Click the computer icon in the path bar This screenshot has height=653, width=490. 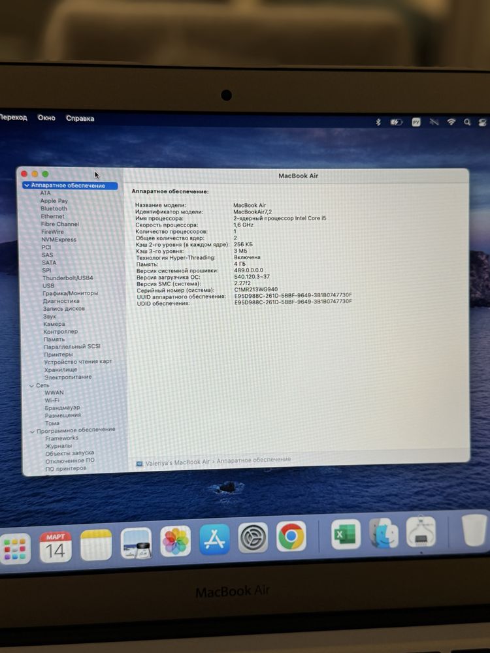[140, 464]
